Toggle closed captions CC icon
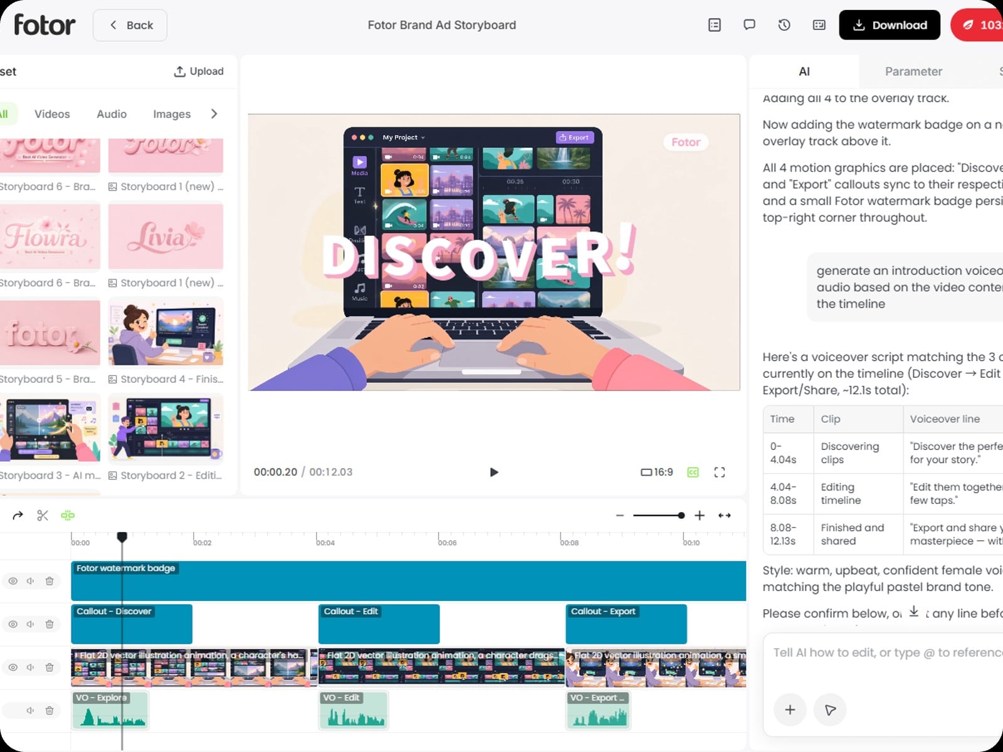 [x=693, y=472]
